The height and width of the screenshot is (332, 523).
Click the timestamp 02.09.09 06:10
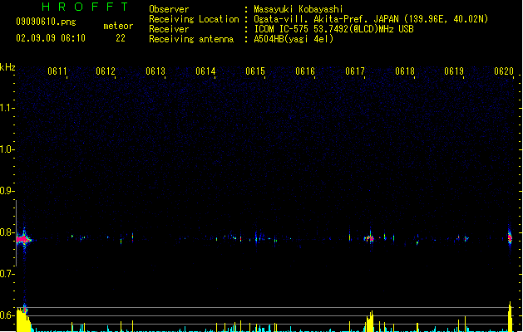51,38
